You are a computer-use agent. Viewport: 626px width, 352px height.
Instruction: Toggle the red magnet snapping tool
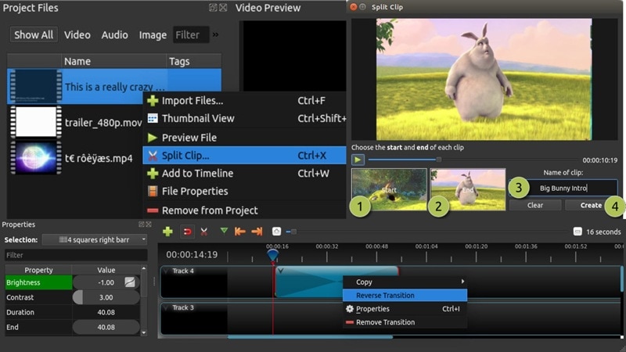pyautogui.click(x=187, y=232)
